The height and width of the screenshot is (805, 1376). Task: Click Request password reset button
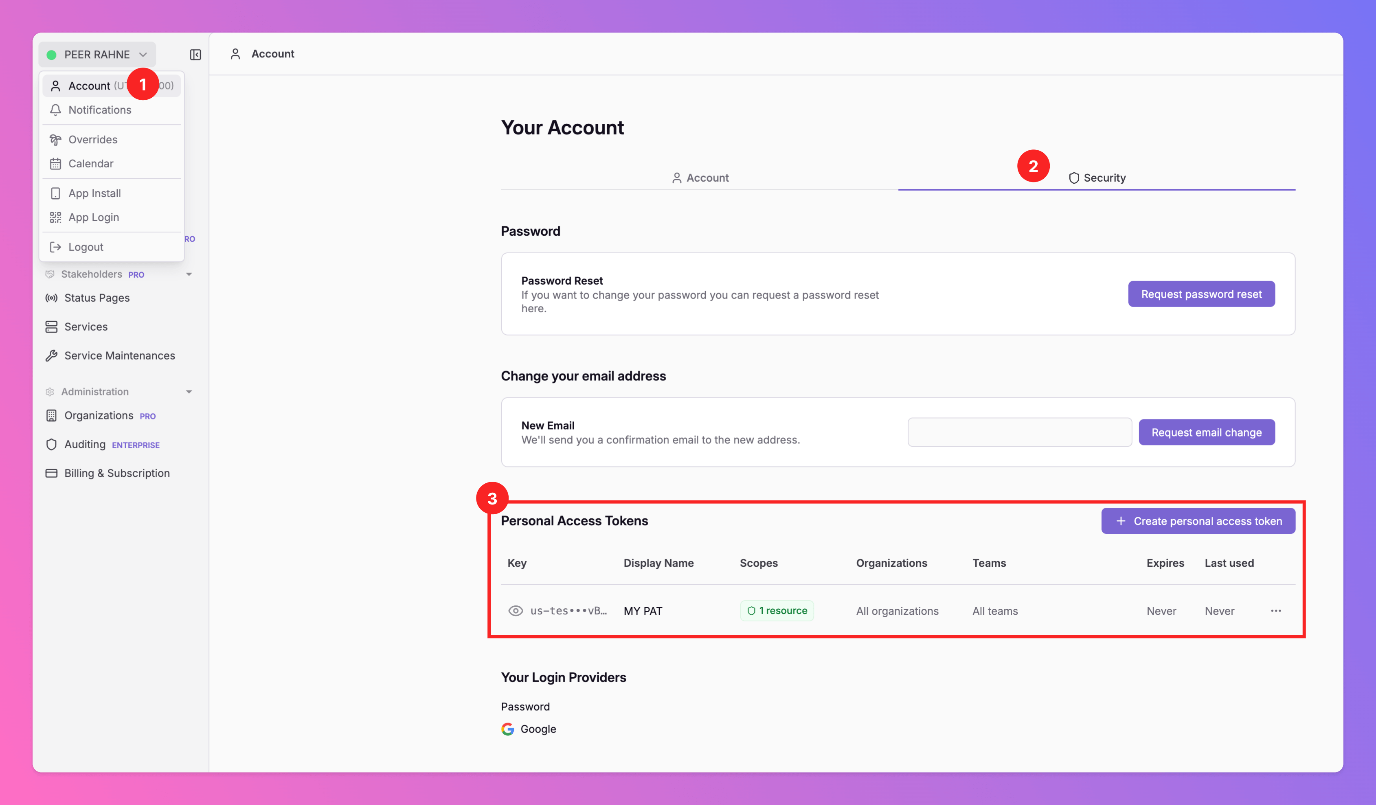(x=1201, y=294)
